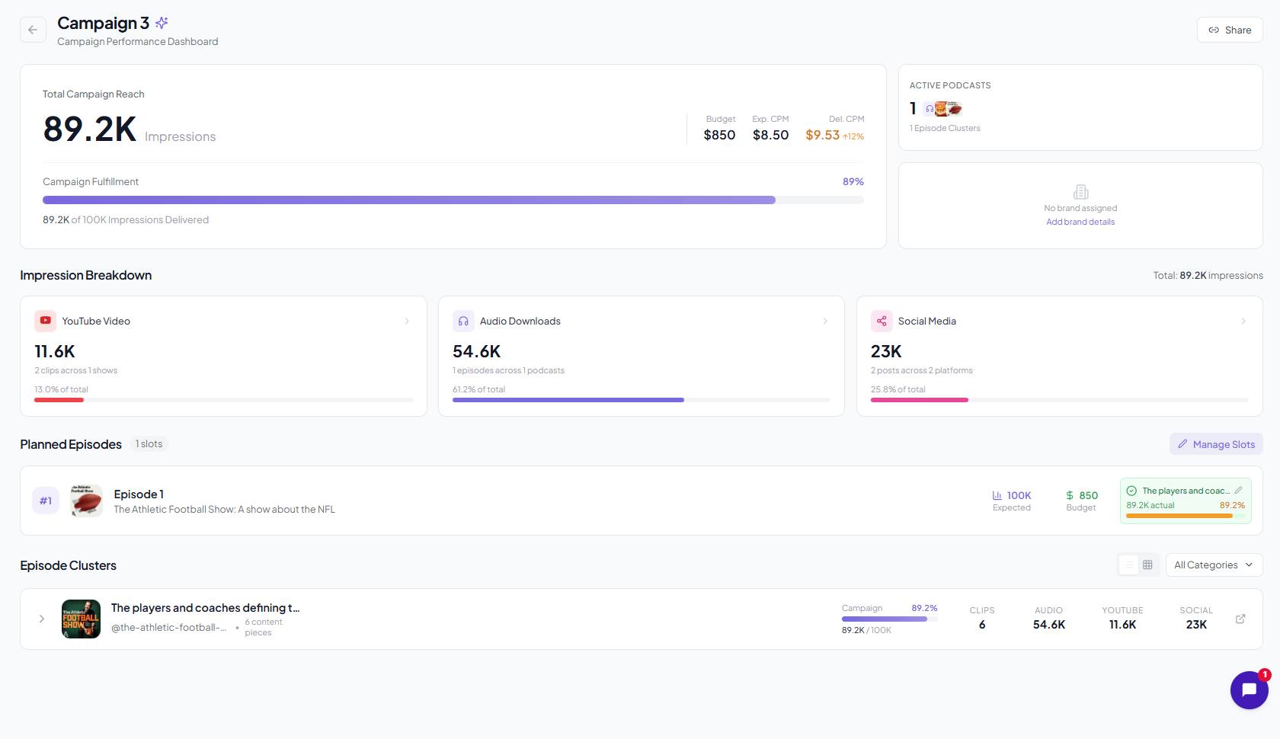
Task: Click the back arrow button
Action: click(x=33, y=30)
